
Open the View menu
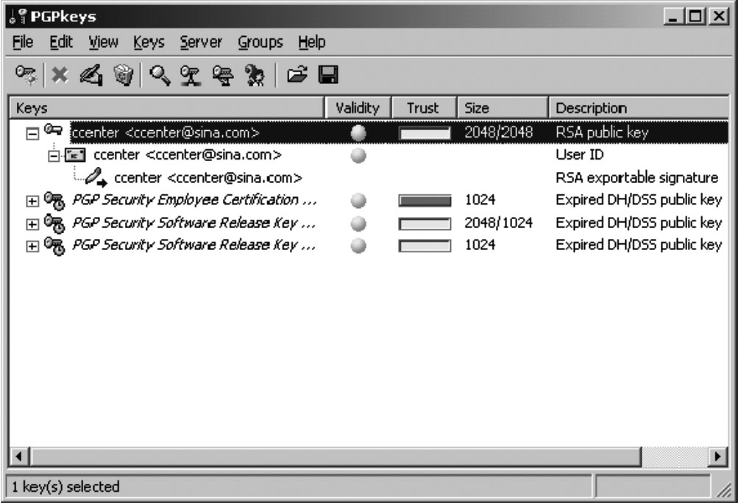[x=103, y=43]
